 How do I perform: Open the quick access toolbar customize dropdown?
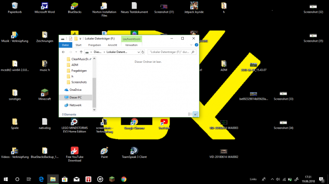80,39
